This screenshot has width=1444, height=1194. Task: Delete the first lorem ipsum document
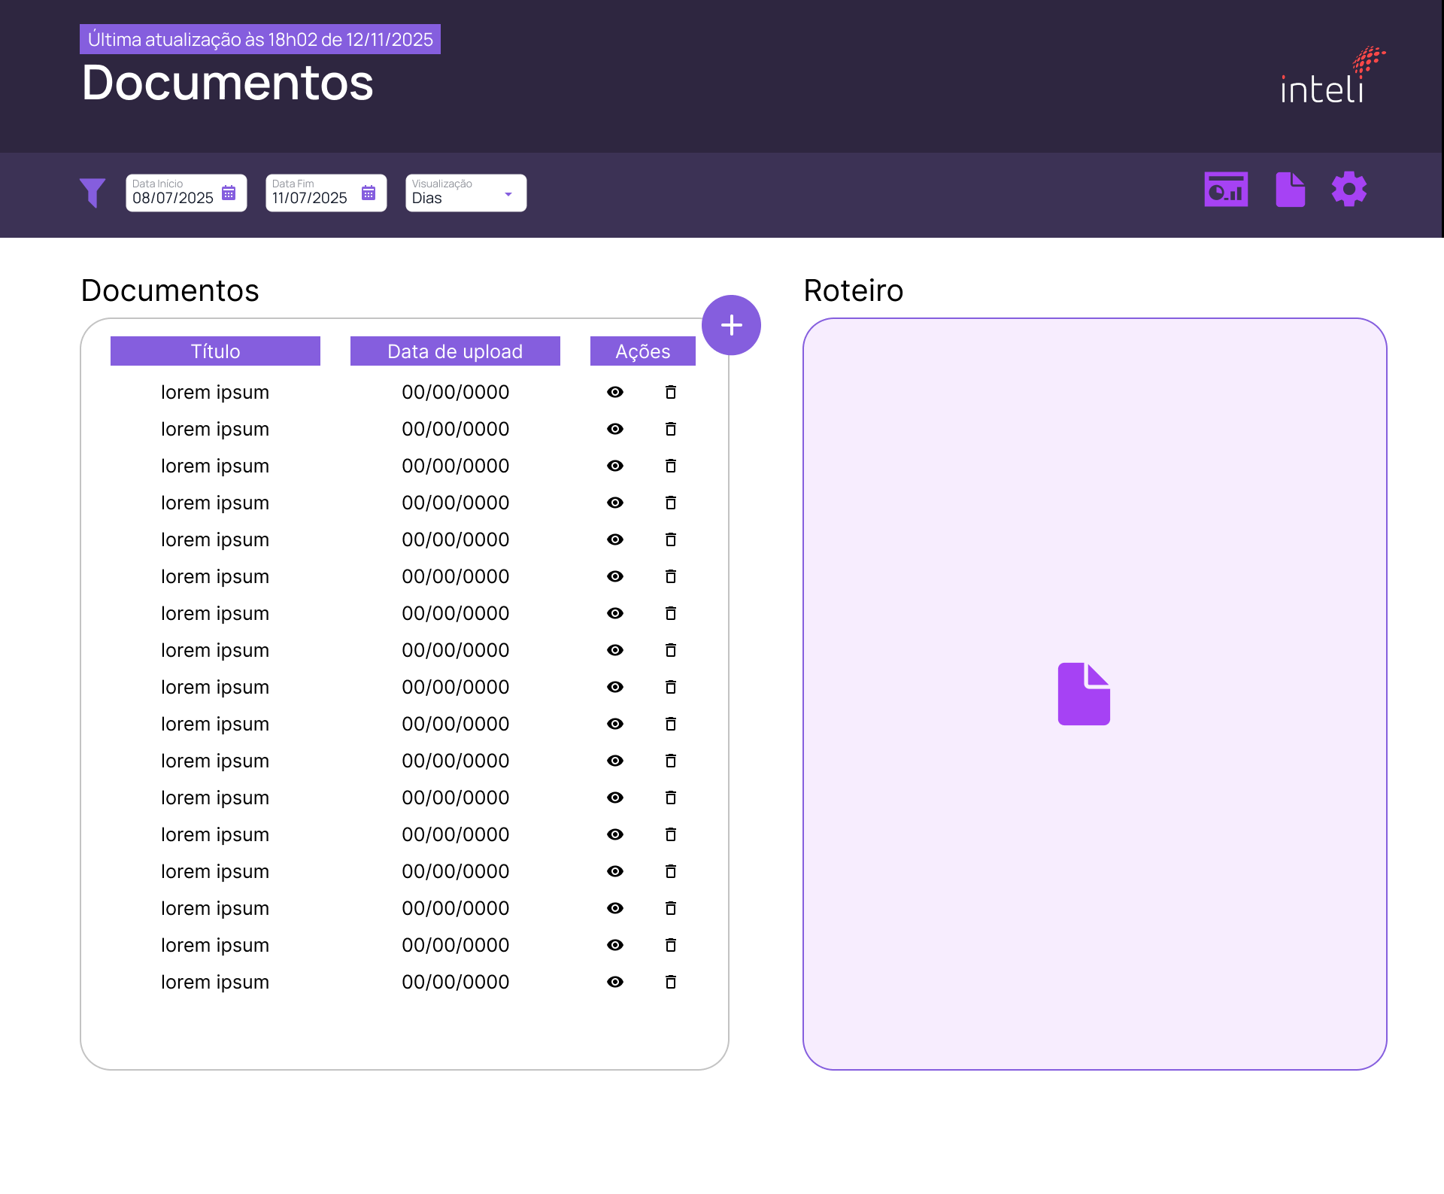670,392
